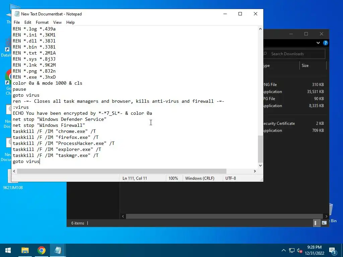This screenshot has height=257, width=343.
Task: Open File Explorer from the taskbar
Action: [x=25, y=250]
